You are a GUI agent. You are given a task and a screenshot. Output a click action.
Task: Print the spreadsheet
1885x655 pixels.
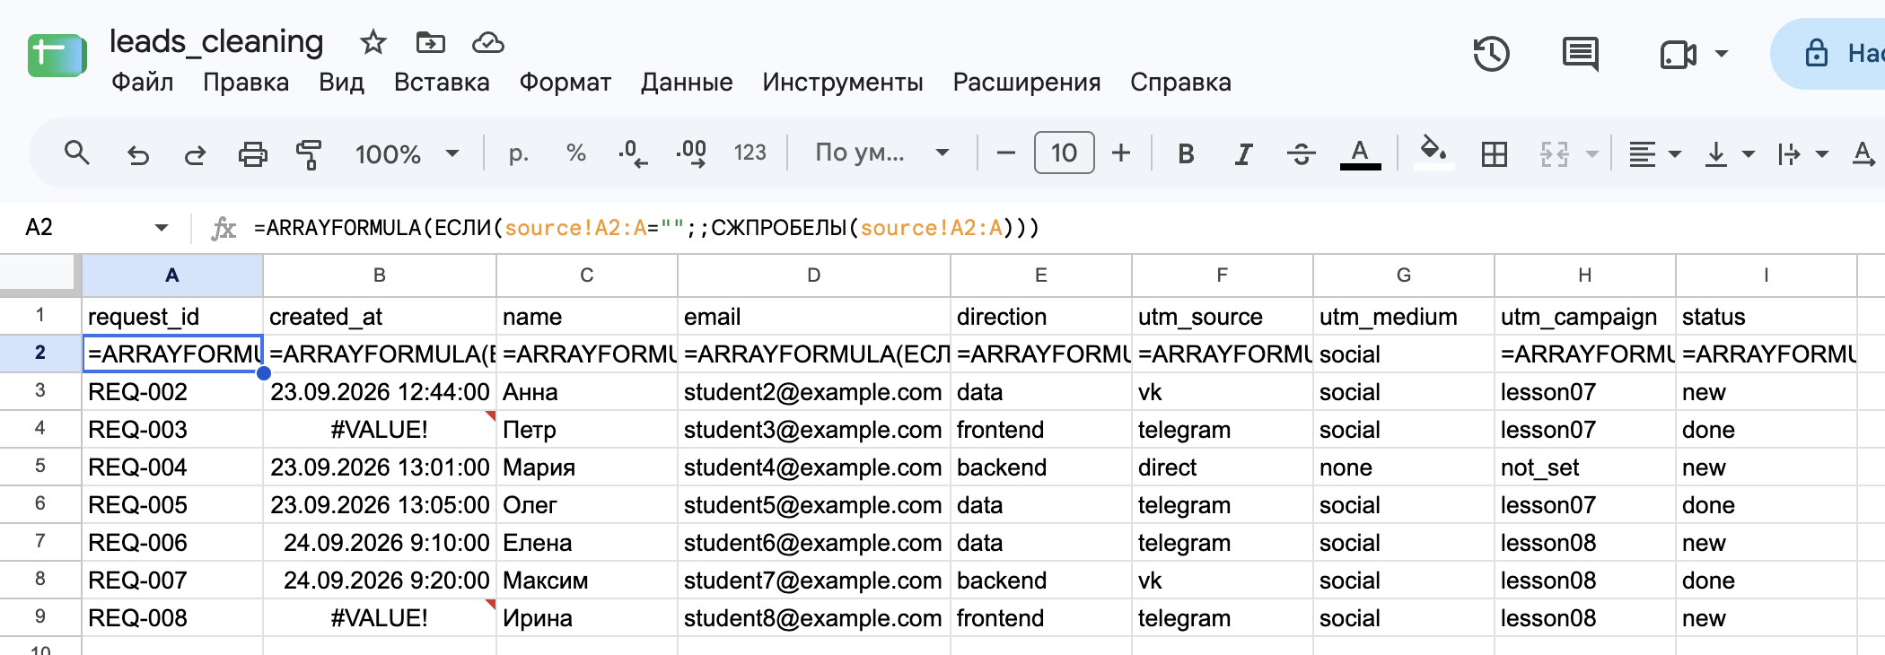252,154
